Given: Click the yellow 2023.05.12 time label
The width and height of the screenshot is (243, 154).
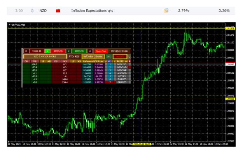Looking at the screenshot, I should pos(142,144).
